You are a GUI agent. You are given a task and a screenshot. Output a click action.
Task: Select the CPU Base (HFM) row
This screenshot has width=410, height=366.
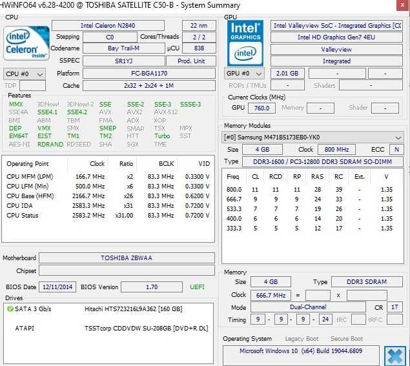108,196
